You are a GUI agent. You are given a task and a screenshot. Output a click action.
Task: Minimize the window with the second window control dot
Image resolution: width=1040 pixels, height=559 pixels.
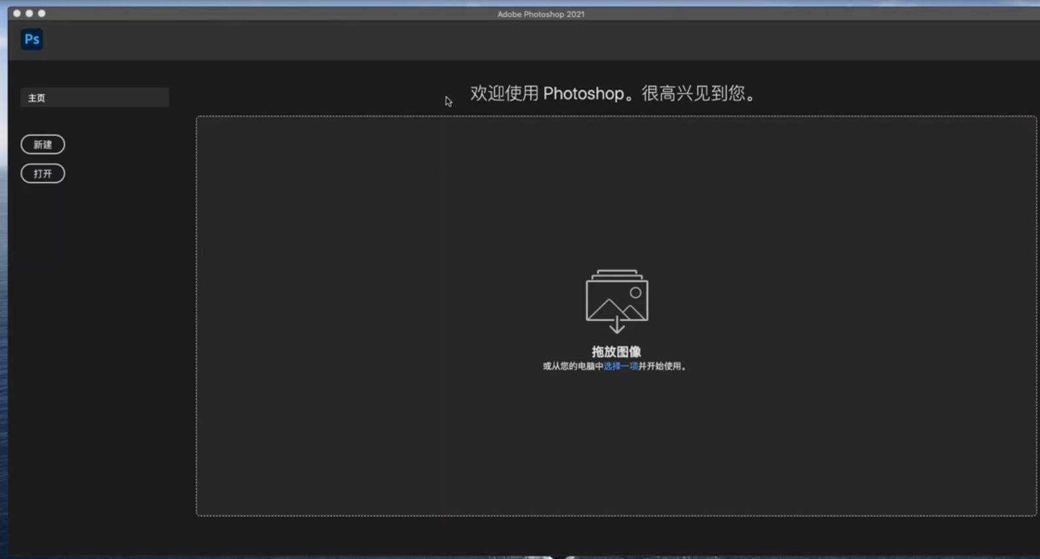point(30,13)
